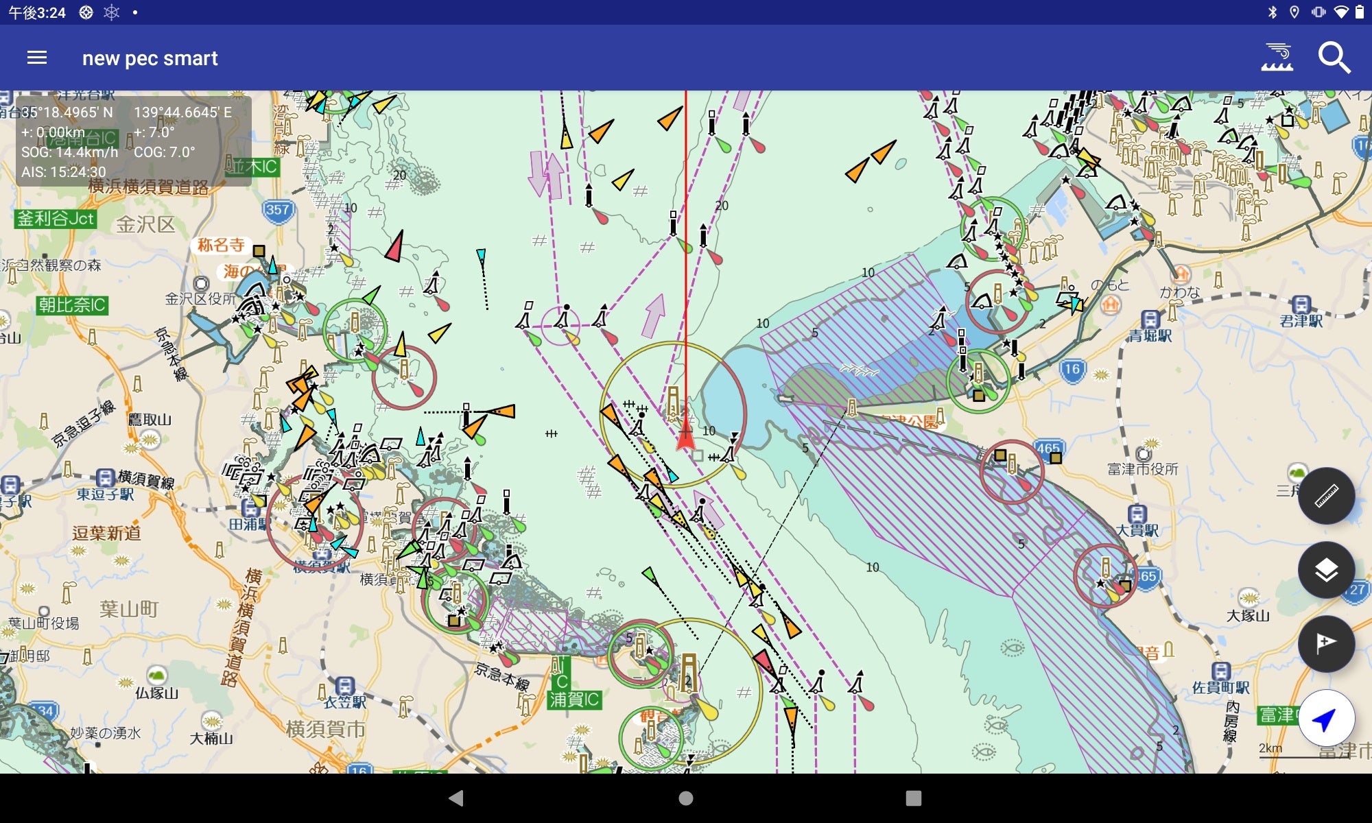Tap the position and speed info panel

point(134,141)
